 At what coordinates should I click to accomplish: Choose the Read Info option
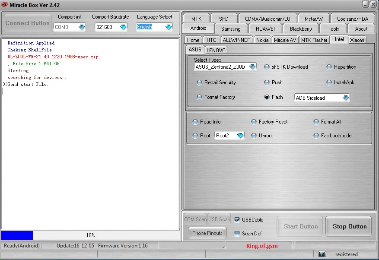click(195, 122)
